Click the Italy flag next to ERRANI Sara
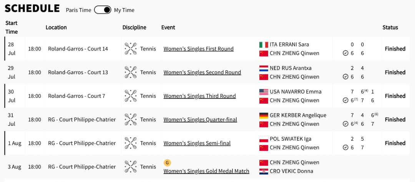The image size is (415, 182). (264, 45)
